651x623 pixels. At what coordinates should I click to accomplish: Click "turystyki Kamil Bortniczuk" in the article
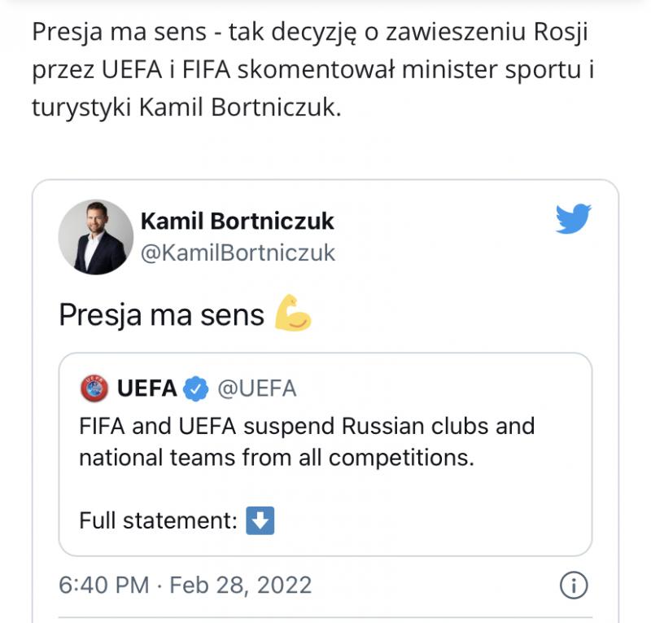[183, 107]
